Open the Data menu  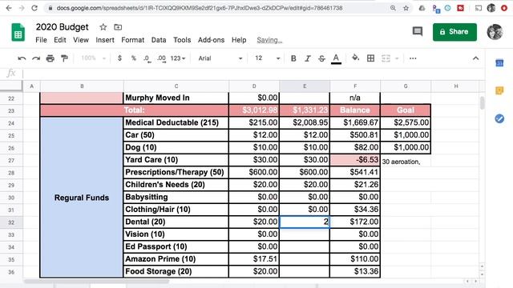pyautogui.click(x=159, y=40)
